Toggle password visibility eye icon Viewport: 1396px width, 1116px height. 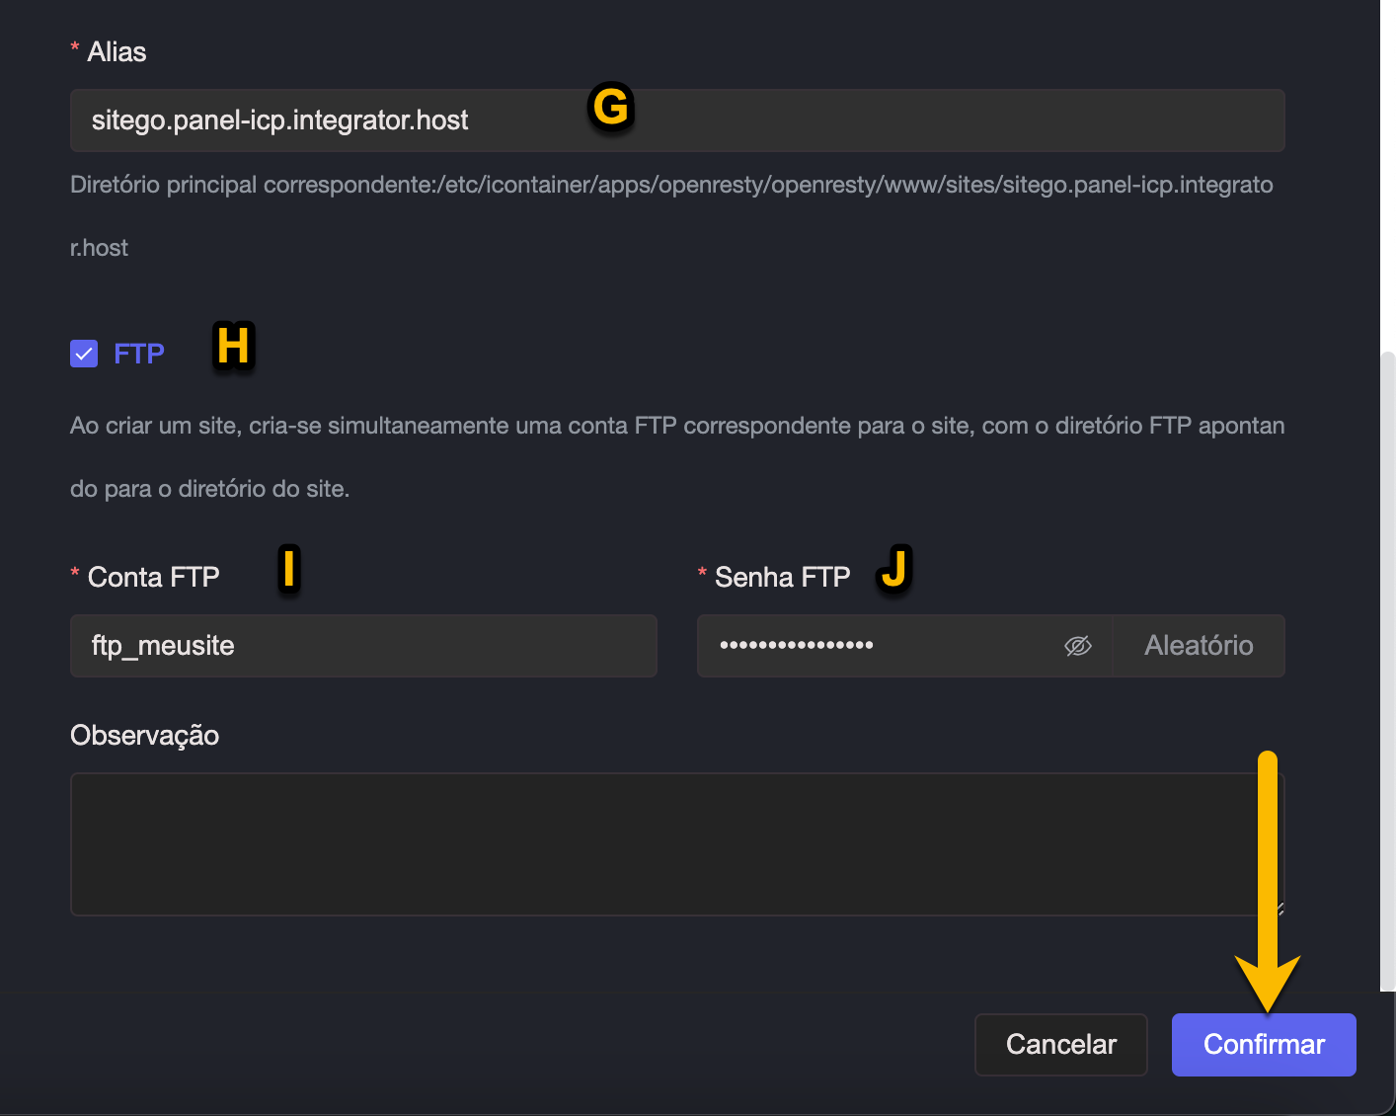pos(1077,646)
